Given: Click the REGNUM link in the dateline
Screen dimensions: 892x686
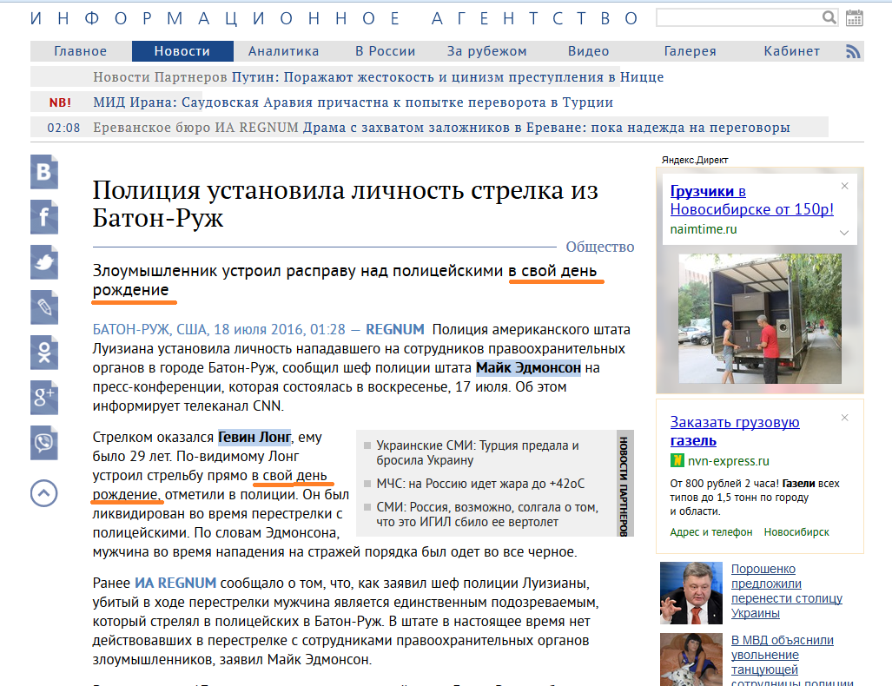Looking at the screenshot, I should (395, 329).
